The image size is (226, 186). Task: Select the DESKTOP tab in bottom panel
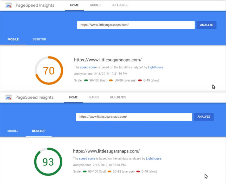pos(39,131)
